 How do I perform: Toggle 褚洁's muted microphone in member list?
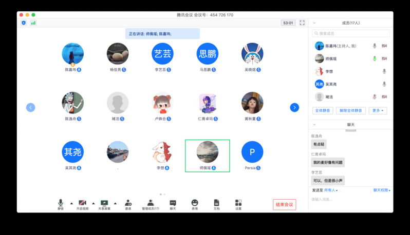375,96
